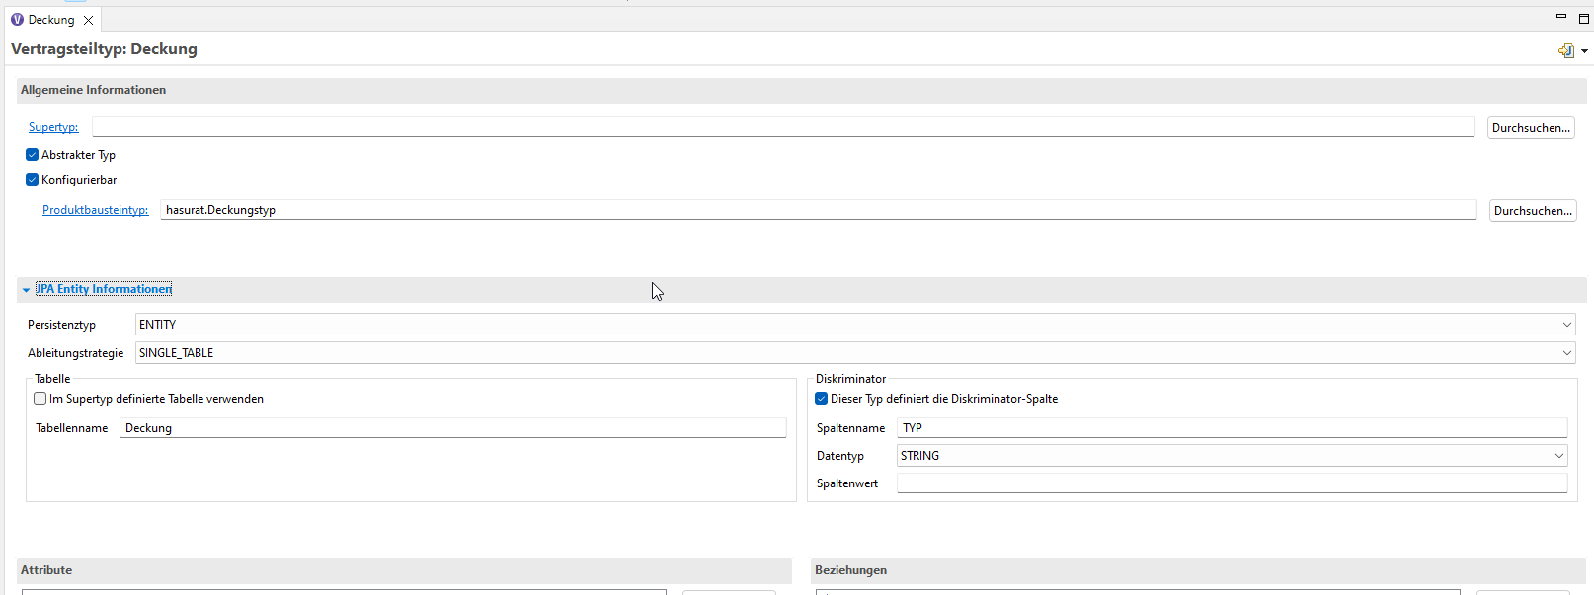Uncheck the Konfigurierbar checkbox
The height and width of the screenshot is (595, 1594).
coord(33,180)
